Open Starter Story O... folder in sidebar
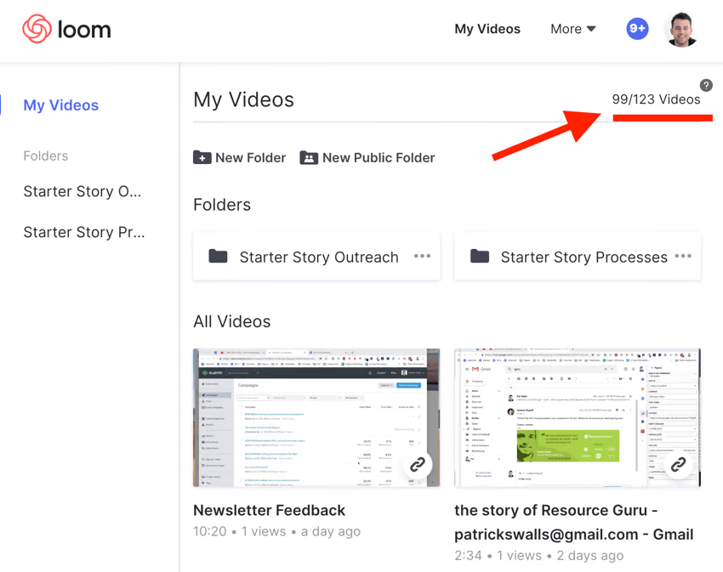Screen dimensions: 723x572 [x=83, y=191]
